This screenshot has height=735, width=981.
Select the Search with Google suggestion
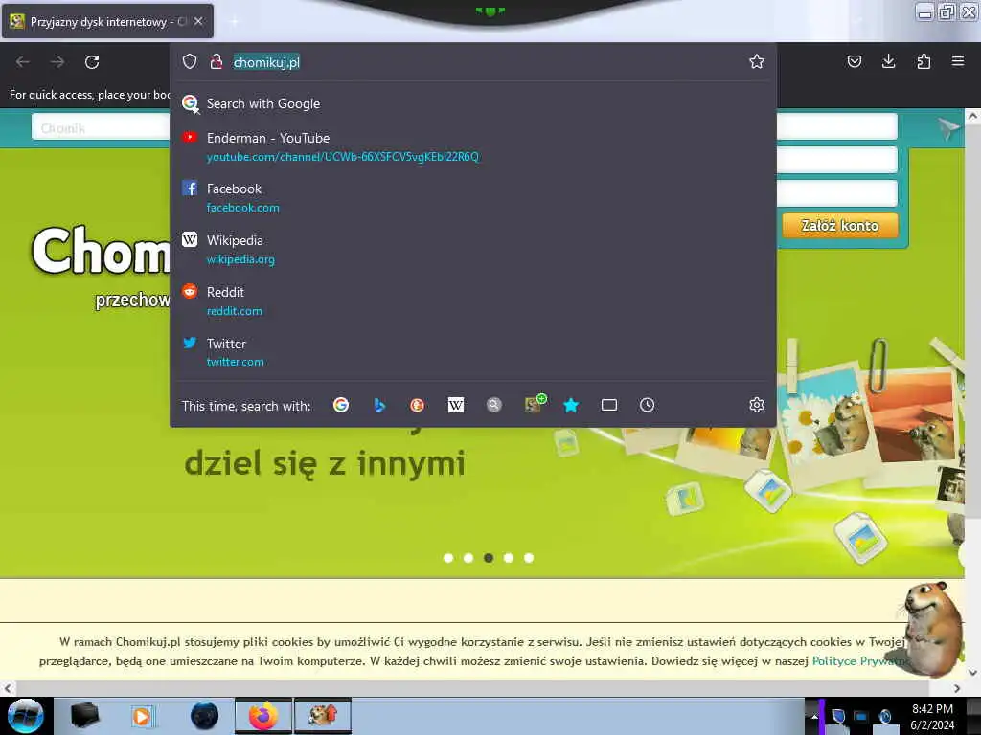pyautogui.click(x=473, y=103)
